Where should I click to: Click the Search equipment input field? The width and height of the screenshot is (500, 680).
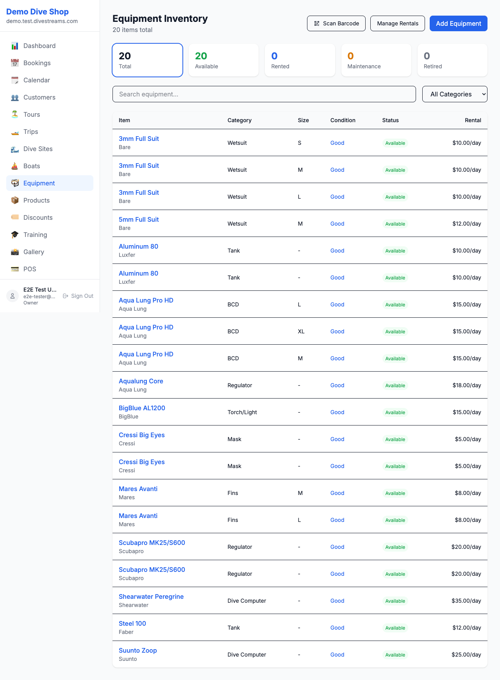click(x=264, y=94)
